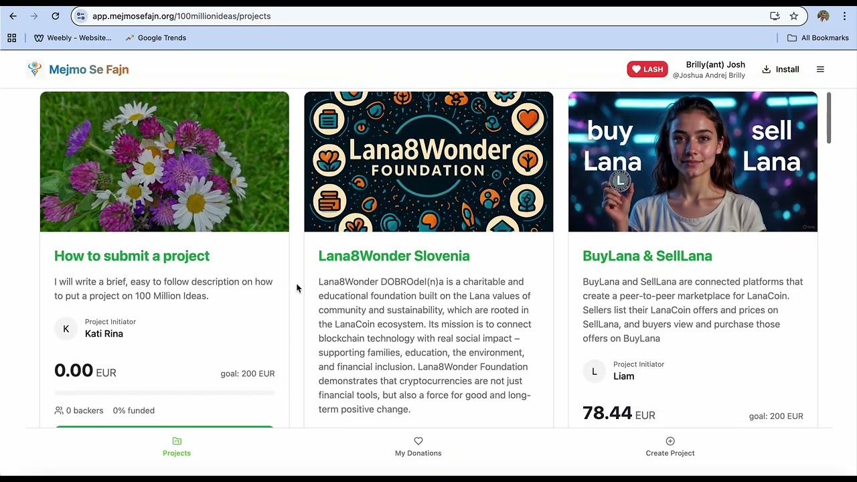Open the buy Lana sell Lana image

pos(693,162)
